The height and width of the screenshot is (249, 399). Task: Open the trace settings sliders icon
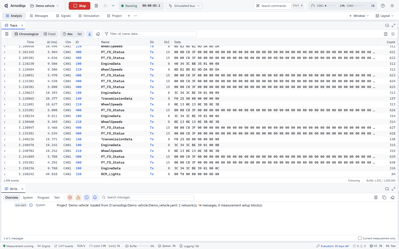393,34
